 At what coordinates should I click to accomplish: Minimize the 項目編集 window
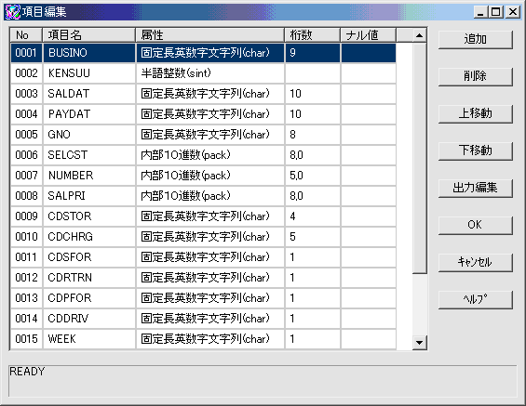click(x=480, y=12)
